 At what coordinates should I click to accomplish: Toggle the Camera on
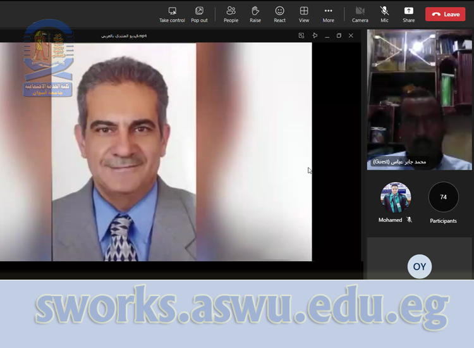click(x=360, y=14)
